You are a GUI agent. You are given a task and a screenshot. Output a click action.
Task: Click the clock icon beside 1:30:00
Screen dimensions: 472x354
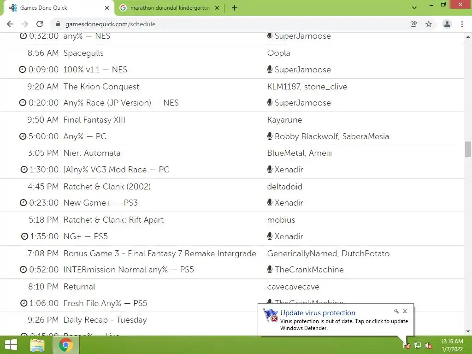(x=24, y=170)
